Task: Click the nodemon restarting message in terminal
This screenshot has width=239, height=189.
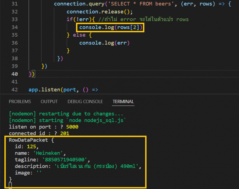Action: pos(66,114)
